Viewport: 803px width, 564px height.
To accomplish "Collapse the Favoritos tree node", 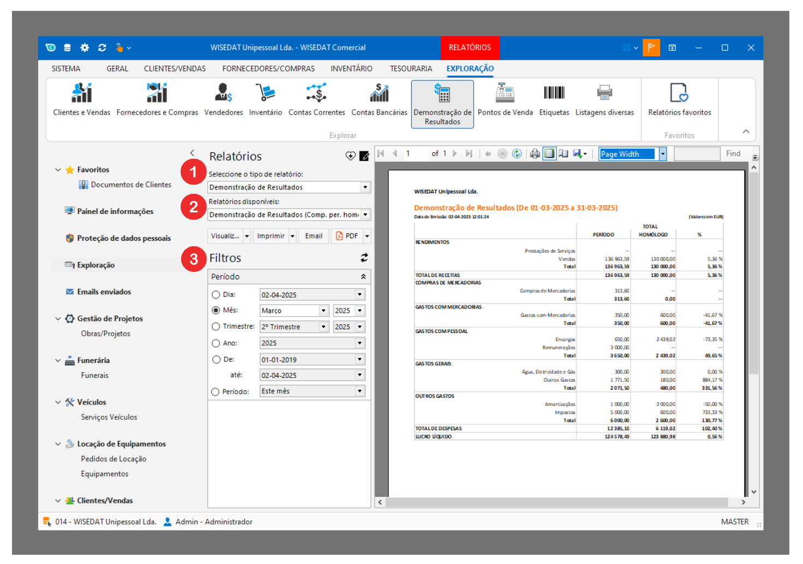I will [58, 170].
